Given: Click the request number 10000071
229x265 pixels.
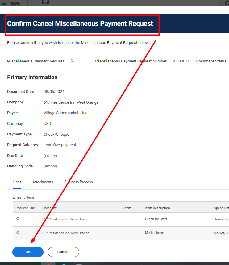Looking at the screenshot, I should [181, 61].
